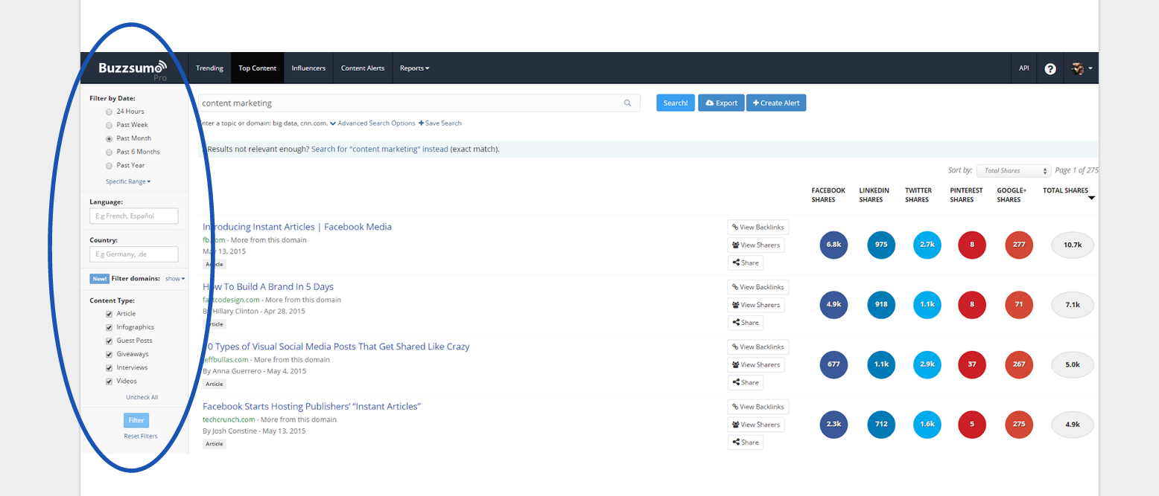Open the Trending tab
Screen dimensions: 1159x496
click(x=209, y=68)
